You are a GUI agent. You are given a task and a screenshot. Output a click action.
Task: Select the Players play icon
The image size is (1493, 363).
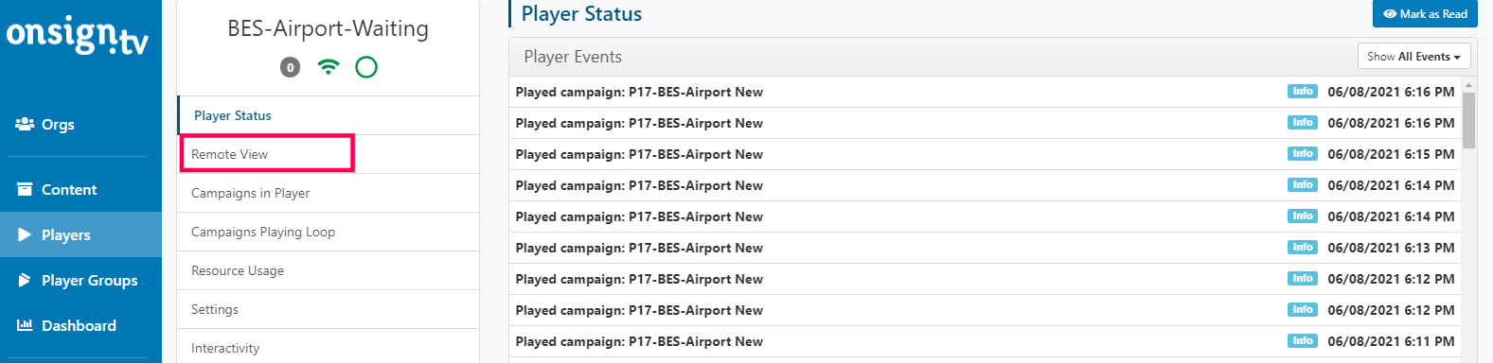[25, 234]
